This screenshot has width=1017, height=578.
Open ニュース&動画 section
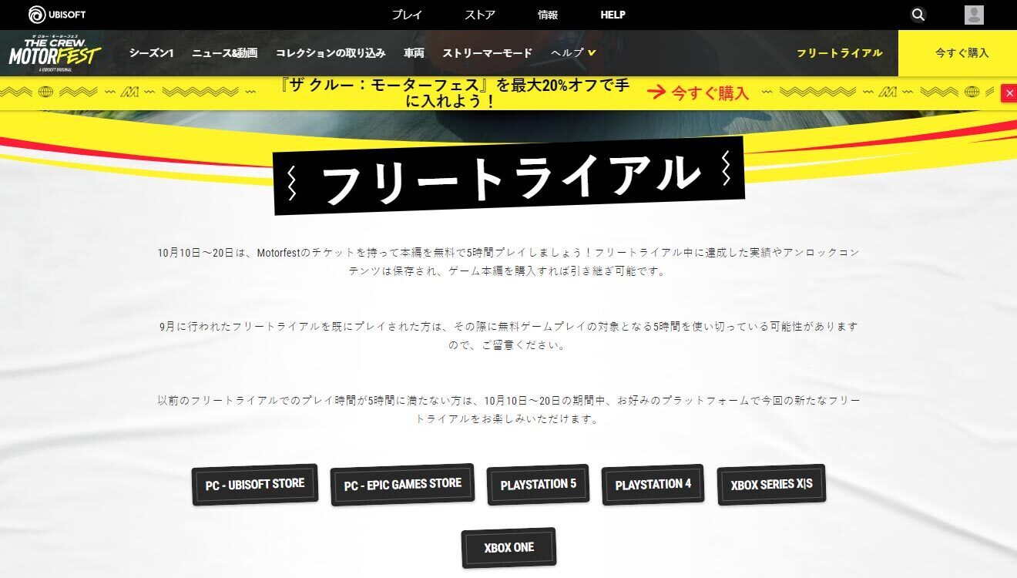pyautogui.click(x=224, y=53)
